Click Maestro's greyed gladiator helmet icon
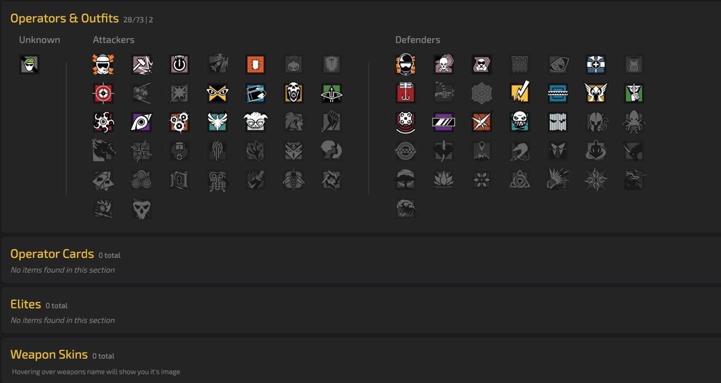This screenshot has height=383, width=721. pyautogui.click(x=596, y=122)
